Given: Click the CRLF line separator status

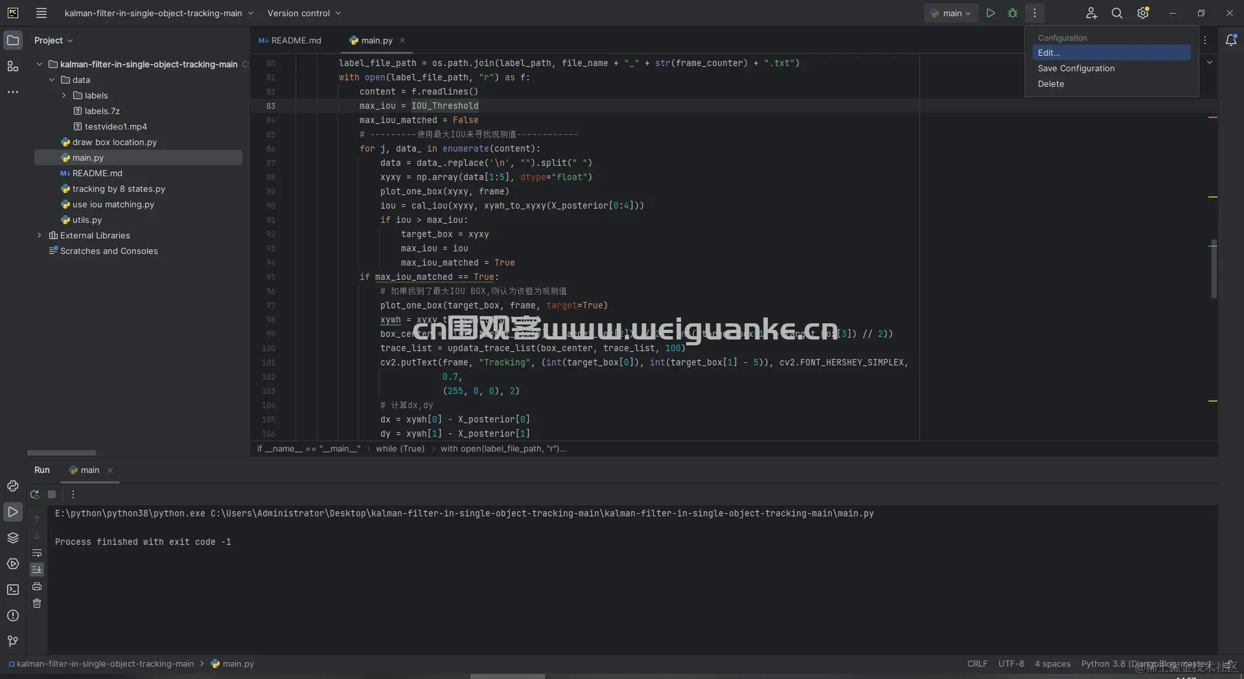Looking at the screenshot, I should coord(977,664).
